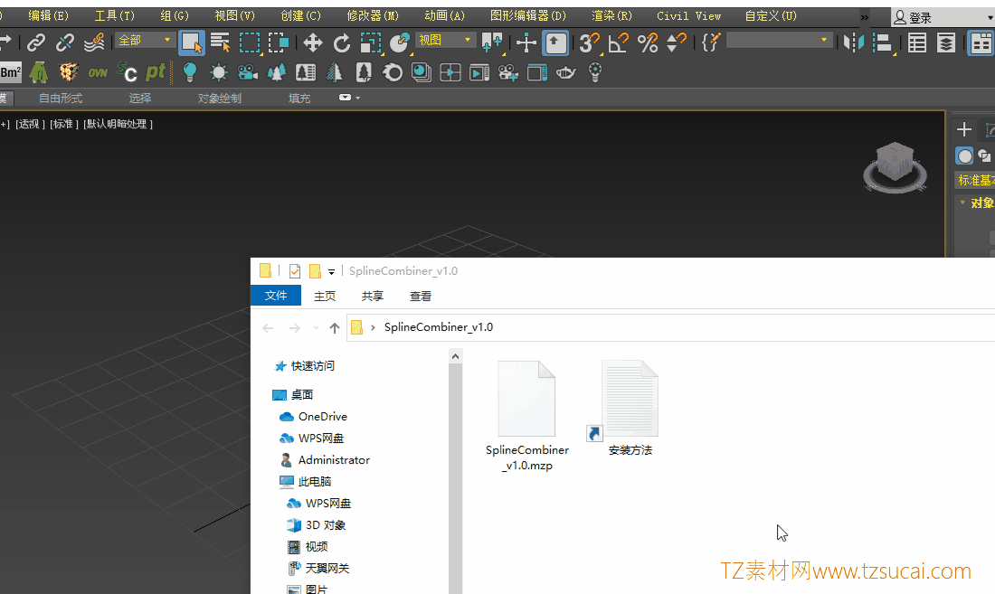995x594 pixels.
Task: Switch to the 对象绘制 ribbon tab
Action: tap(220, 99)
